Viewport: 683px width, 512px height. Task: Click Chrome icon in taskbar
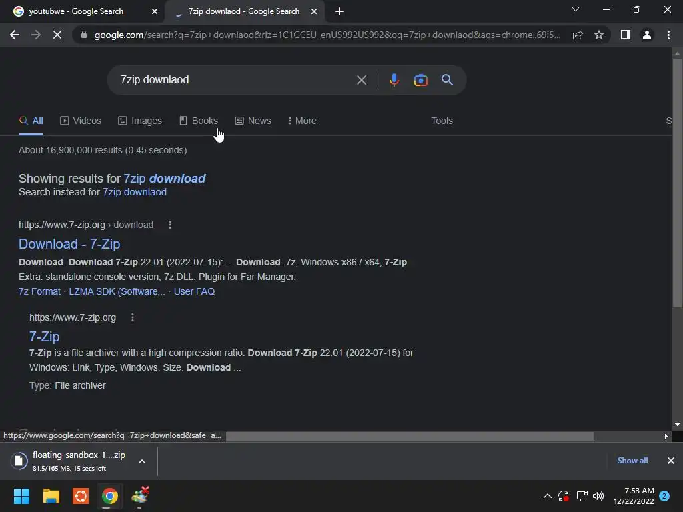coord(110,496)
